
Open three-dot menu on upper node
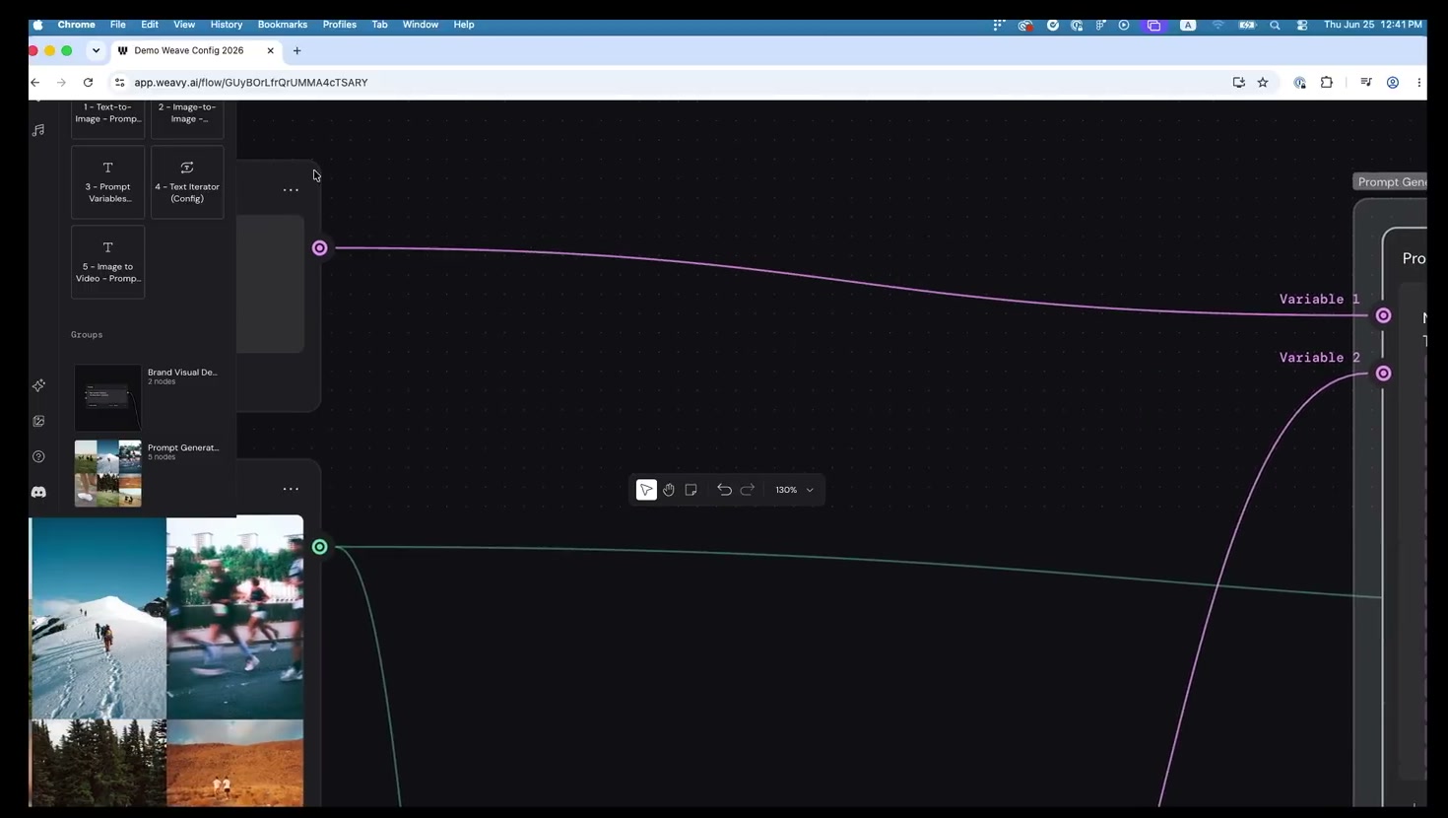pos(291,190)
